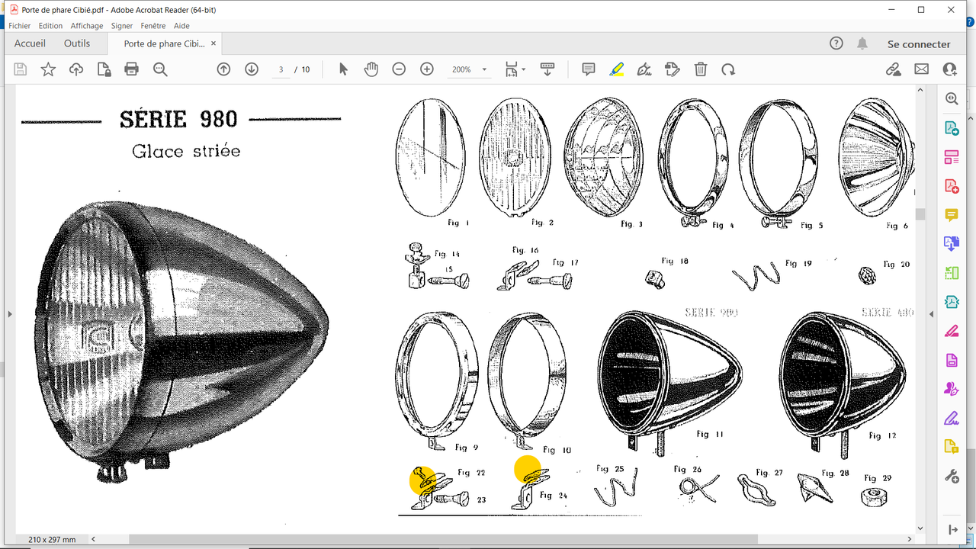Click the Se connecter sign-in button
The height and width of the screenshot is (549, 976).
pyautogui.click(x=919, y=44)
